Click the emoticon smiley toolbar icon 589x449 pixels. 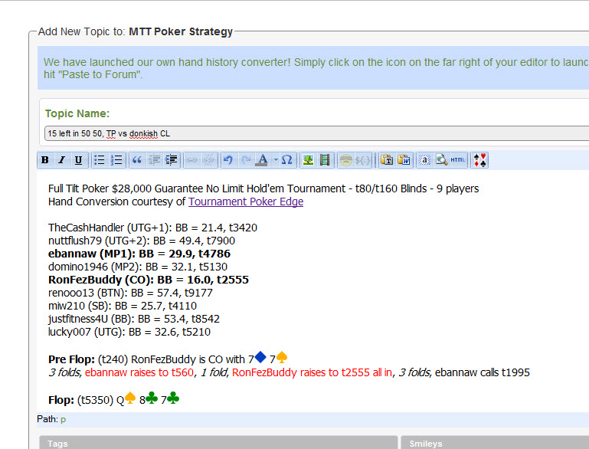[x=345, y=160]
